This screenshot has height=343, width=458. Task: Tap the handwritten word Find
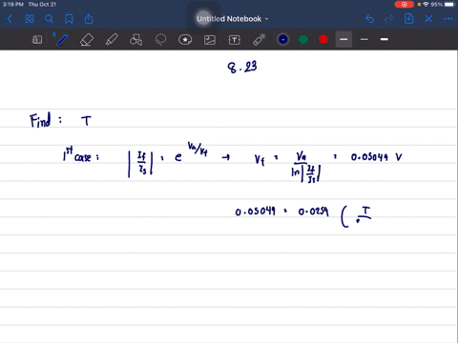click(x=40, y=120)
